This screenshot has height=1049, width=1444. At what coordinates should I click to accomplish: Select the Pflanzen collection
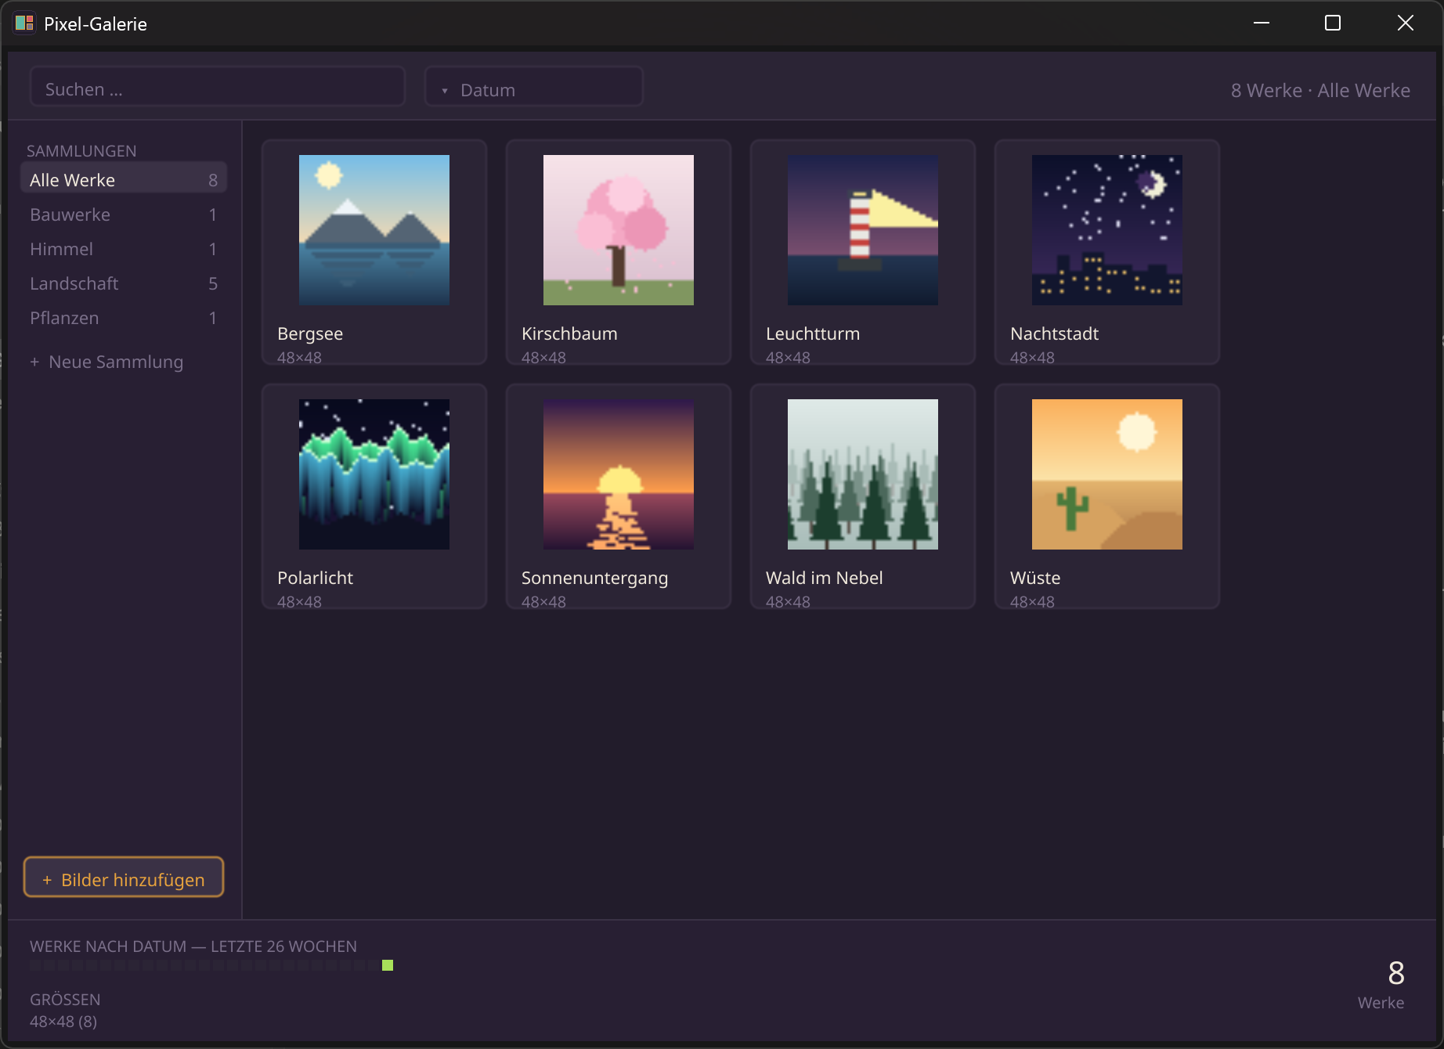pyautogui.click(x=124, y=317)
